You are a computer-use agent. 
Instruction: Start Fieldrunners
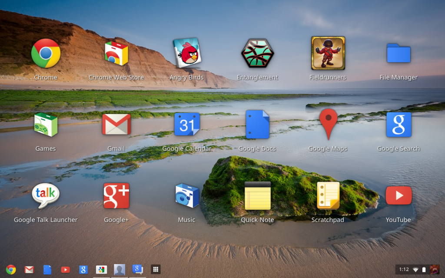click(328, 53)
